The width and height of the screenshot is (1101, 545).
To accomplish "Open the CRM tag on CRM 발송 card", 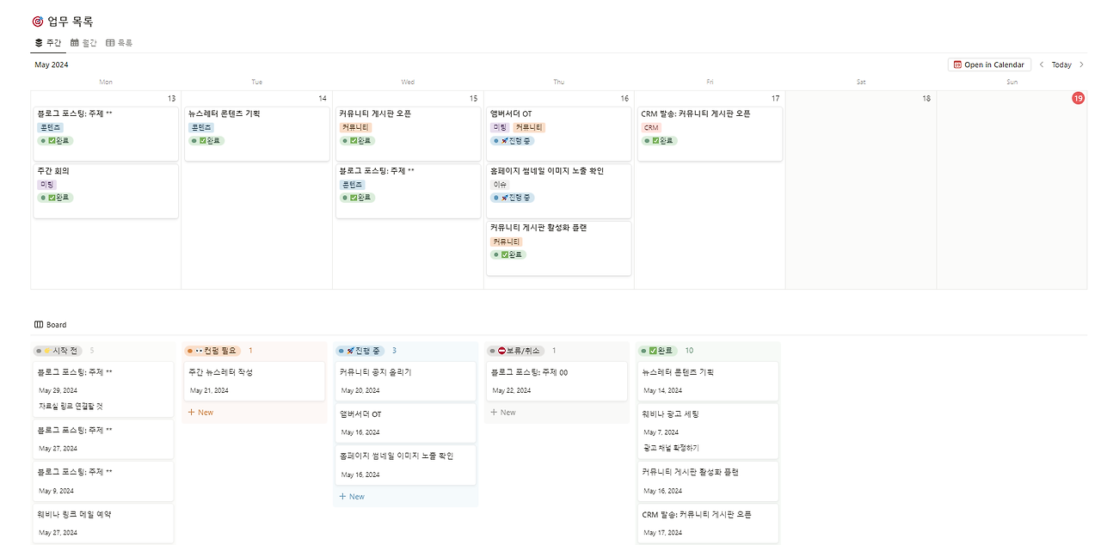I will pos(652,126).
